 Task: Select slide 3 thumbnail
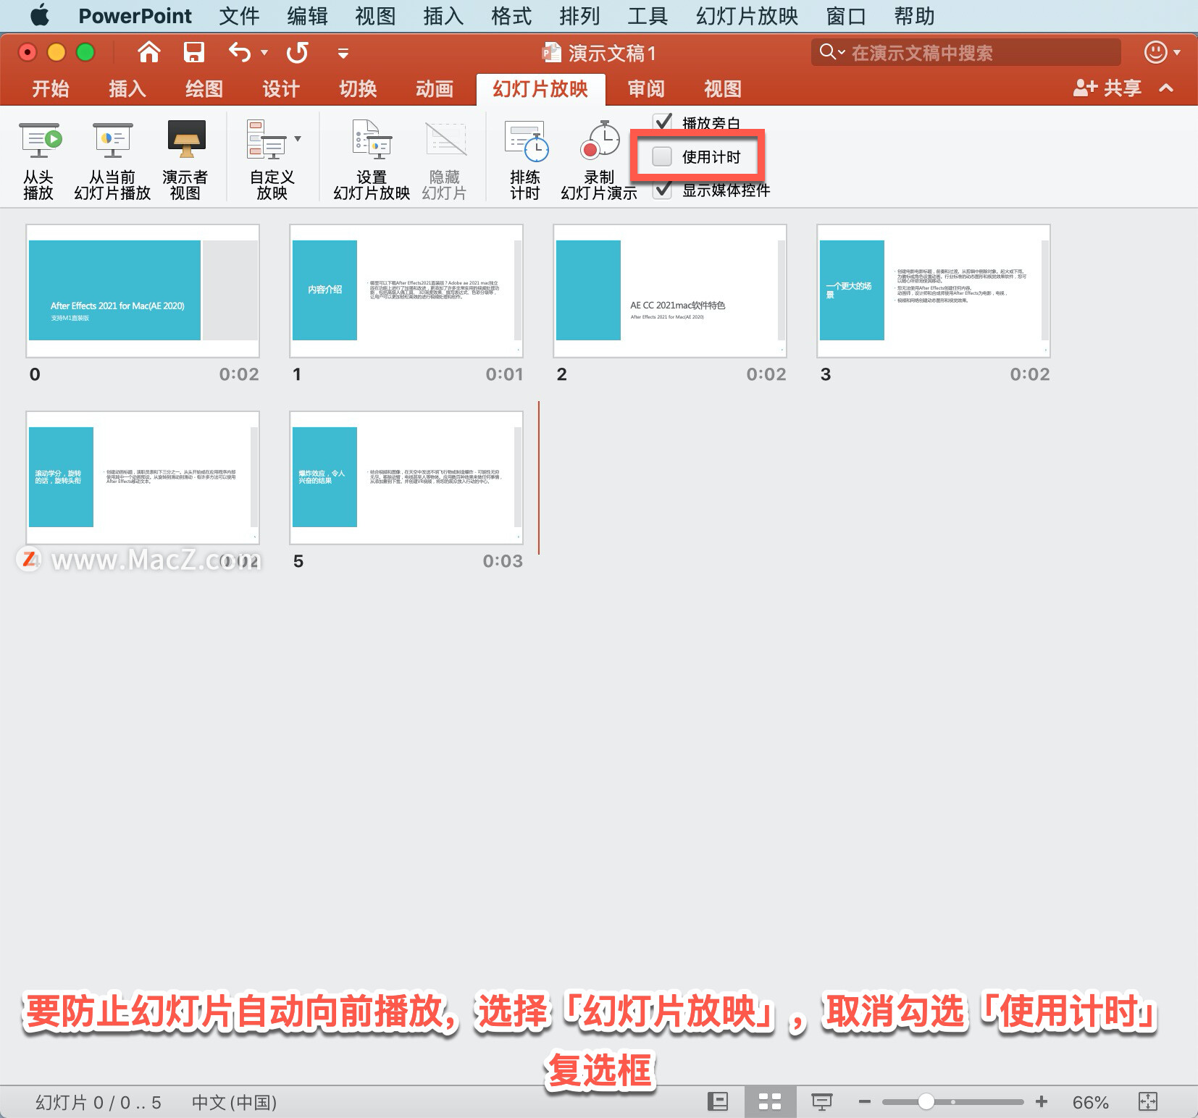tap(934, 290)
